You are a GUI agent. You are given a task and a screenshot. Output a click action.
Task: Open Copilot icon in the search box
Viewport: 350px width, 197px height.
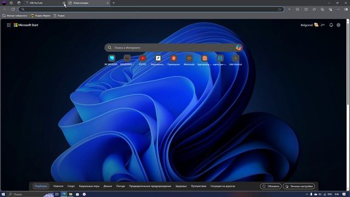238,48
